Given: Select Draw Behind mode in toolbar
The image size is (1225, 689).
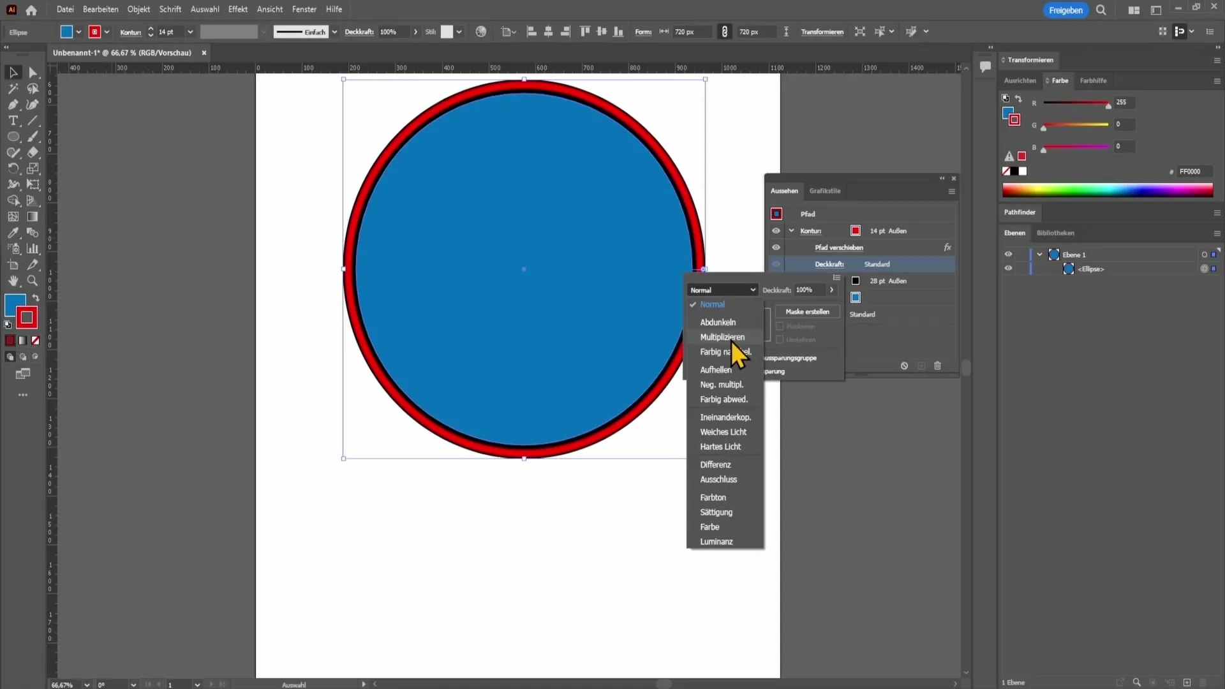Looking at the screenshot, I should point(23,357).
